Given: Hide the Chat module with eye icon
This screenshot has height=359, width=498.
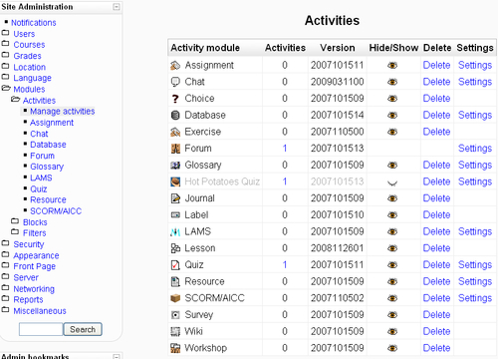Looking at the screenshot, I should (392, 82).
